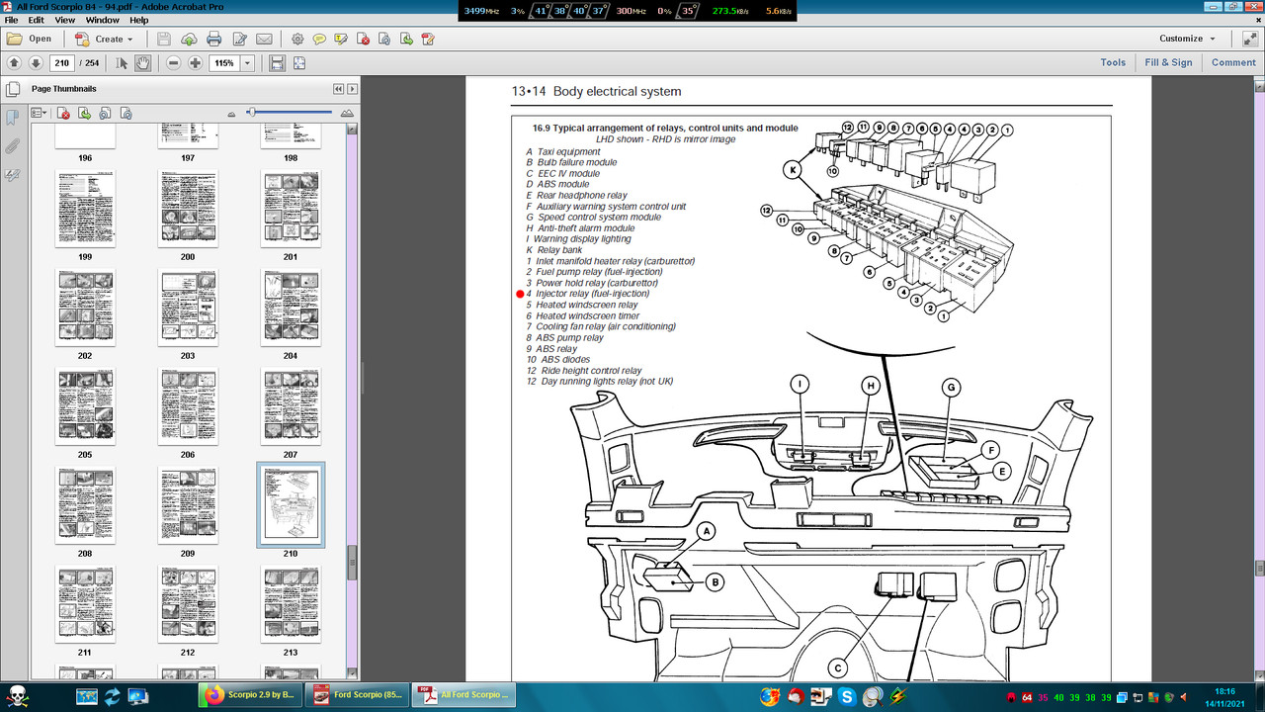Zoom in with the plus button

click(x=196, y=62)
